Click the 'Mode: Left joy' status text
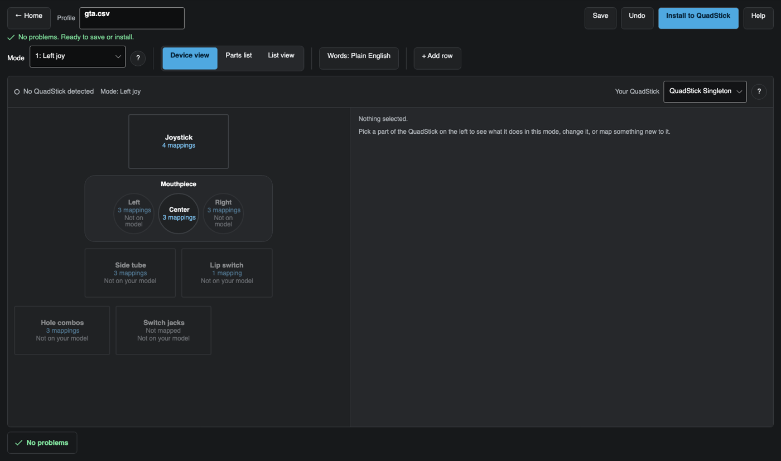This screenshot has height=461, width=781. tap(120, 91)
